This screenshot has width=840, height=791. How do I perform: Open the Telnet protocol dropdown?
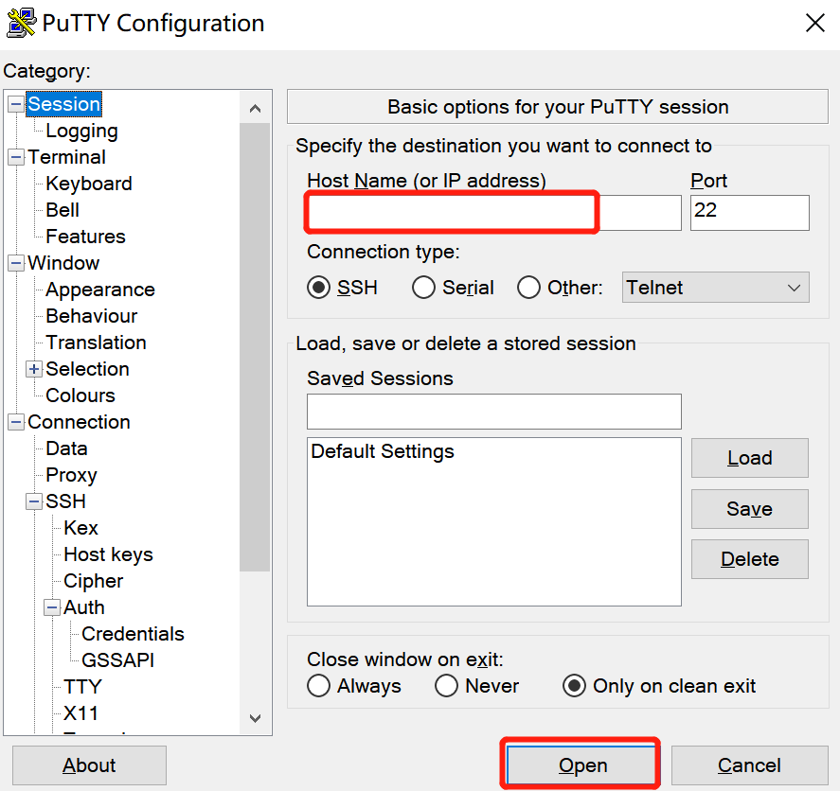coord(715,288)
